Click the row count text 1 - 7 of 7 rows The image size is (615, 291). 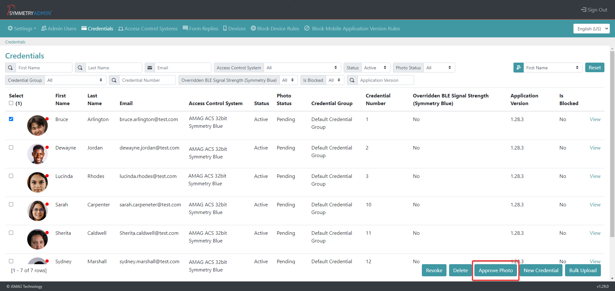point(29,270)
